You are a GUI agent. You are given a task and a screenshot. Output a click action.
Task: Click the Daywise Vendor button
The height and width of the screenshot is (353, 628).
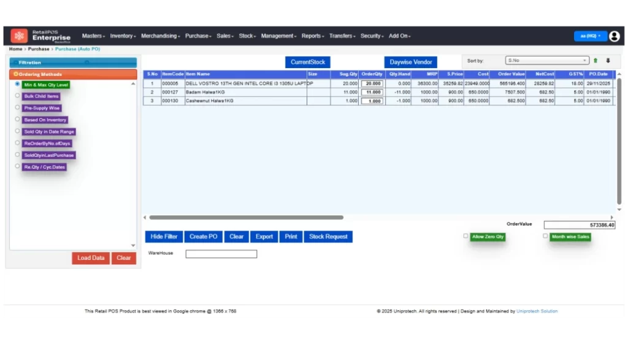(x=410, y=62)
